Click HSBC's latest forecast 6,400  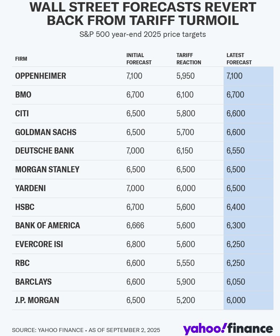pos(236,207)
